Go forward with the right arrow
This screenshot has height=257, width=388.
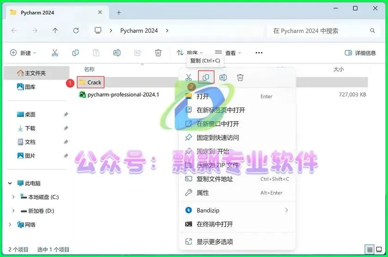pyautogui.click(x=35, y=31)
